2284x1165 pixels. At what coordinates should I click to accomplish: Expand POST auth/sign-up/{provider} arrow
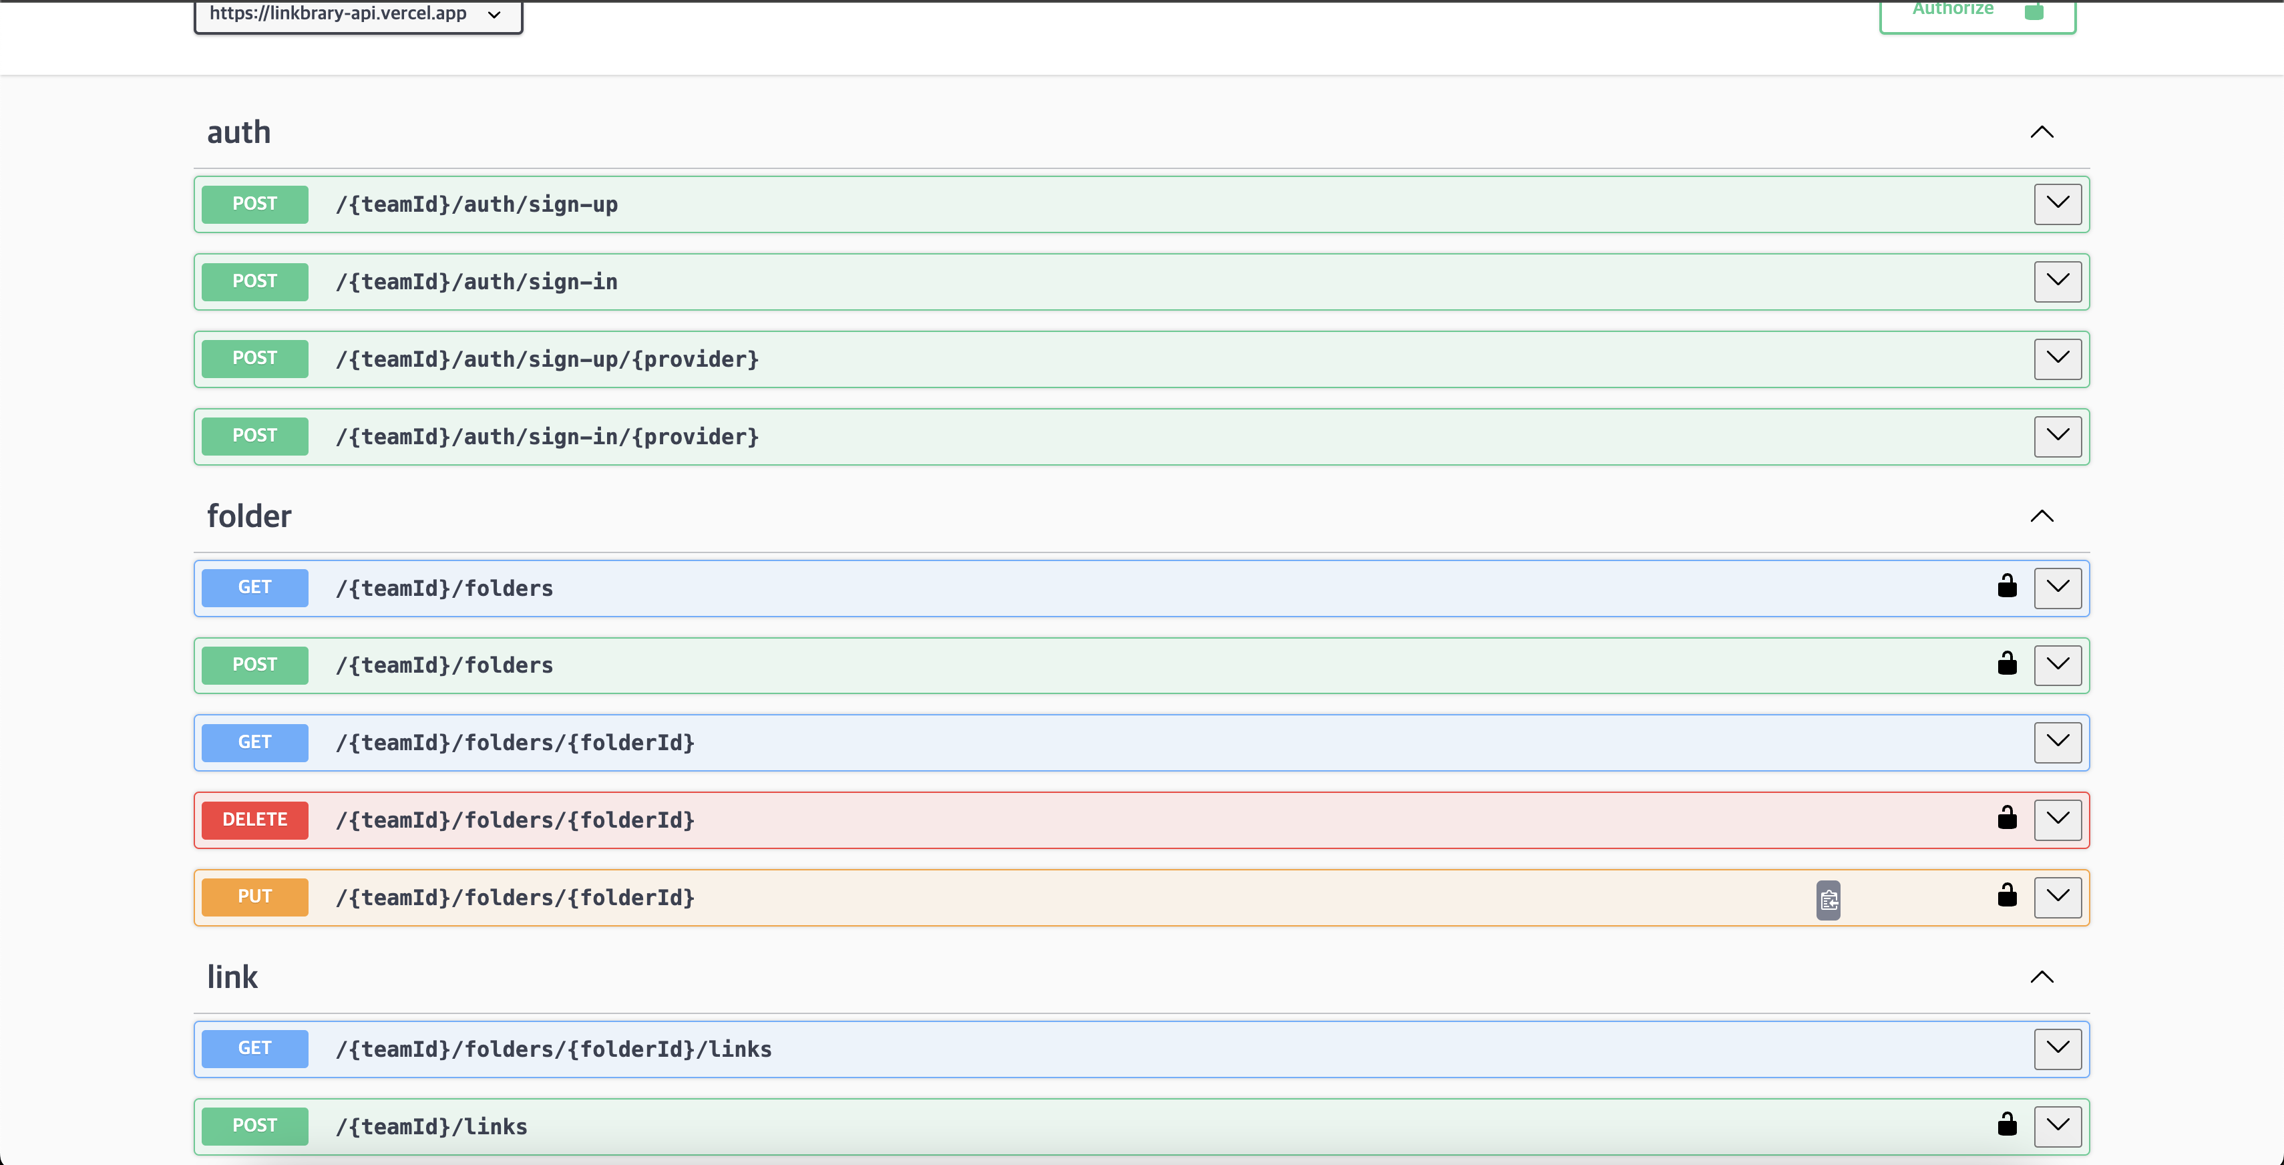click(x=2058, y=359)
